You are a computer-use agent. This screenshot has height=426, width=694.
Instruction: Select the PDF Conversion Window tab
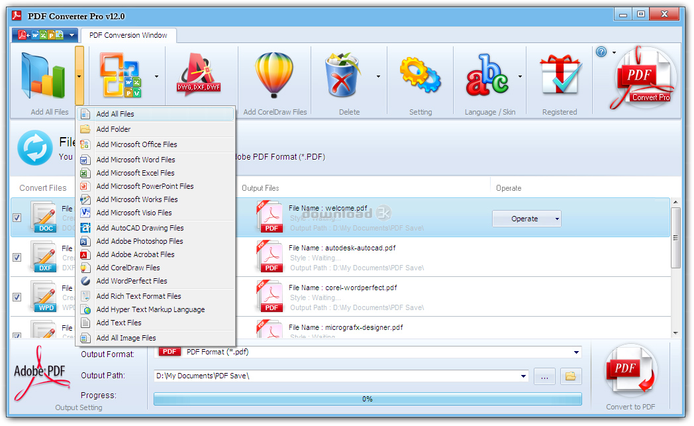tap(128, 35)
